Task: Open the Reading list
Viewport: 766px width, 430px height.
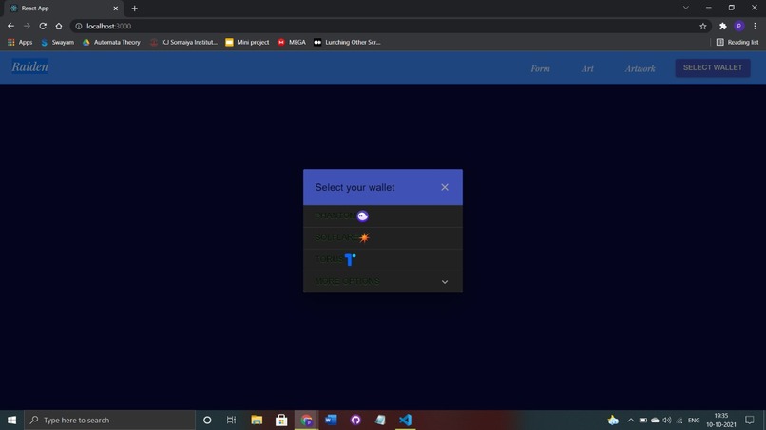Action: click(x=737, y=43)
